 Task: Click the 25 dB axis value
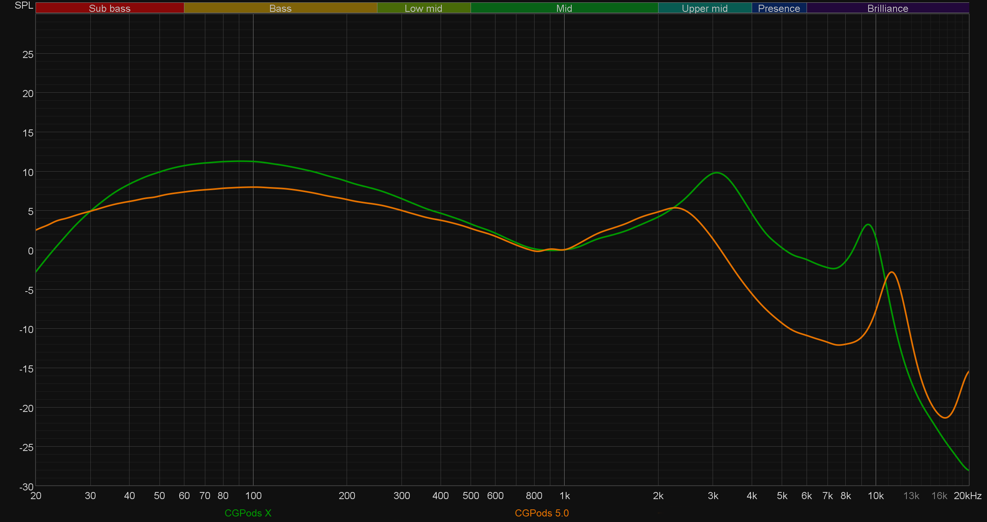[x=28, y=54]
